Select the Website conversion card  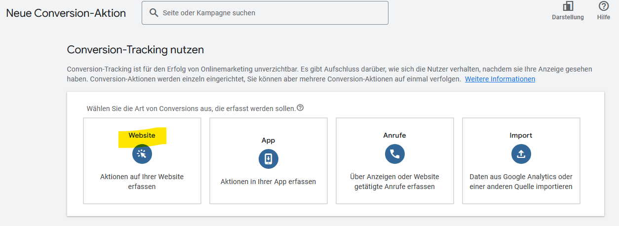click(x=142, y=161)
